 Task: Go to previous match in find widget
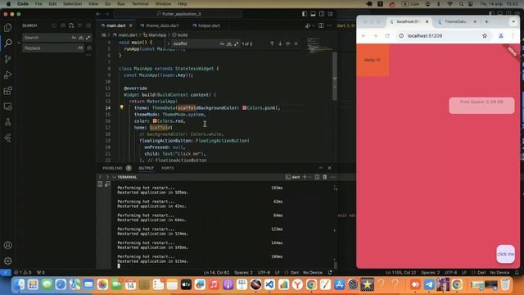pyautogui.click(x=272, y=43)
